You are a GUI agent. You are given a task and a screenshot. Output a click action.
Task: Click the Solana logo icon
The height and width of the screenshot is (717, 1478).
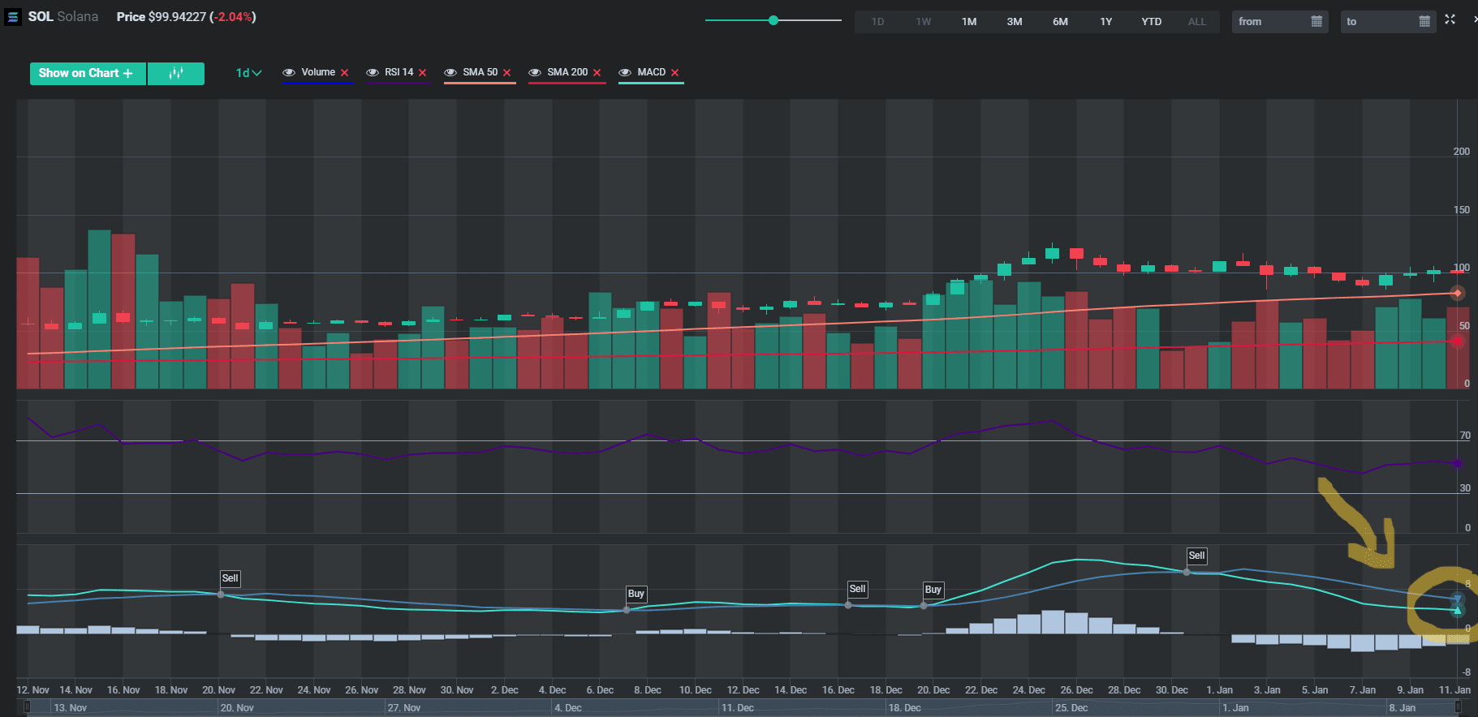click(13, 17)
